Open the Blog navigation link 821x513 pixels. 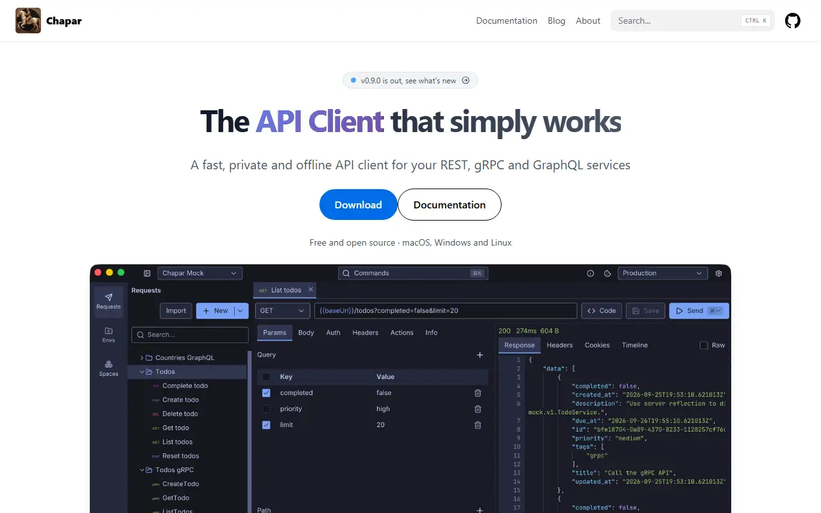(557, 21)
